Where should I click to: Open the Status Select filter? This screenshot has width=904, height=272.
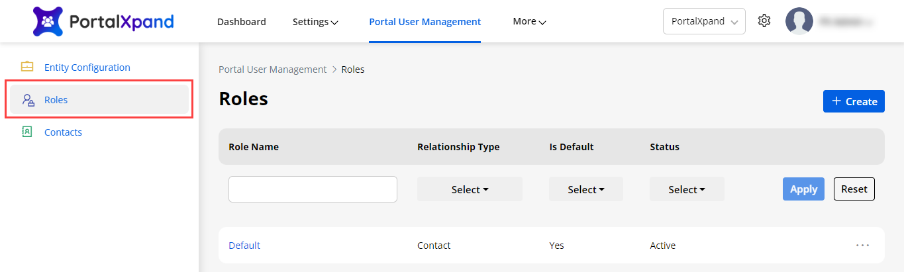tap(686, 189)
